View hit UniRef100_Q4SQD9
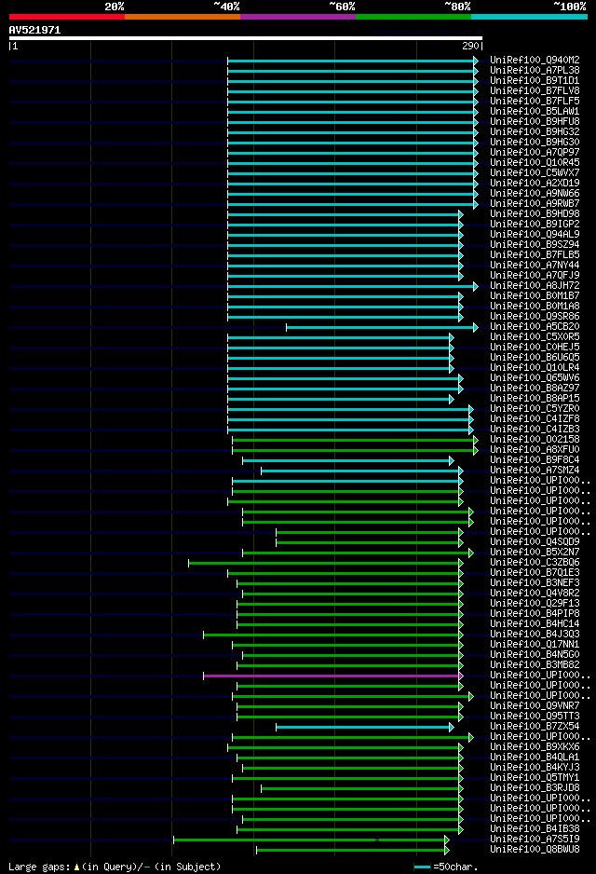Screen dimensions: 596x874 535,541
